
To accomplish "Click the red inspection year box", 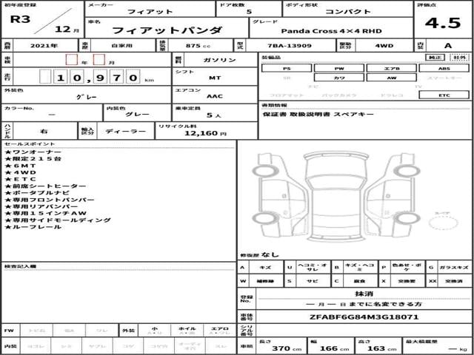I will [x=71, y=59].
